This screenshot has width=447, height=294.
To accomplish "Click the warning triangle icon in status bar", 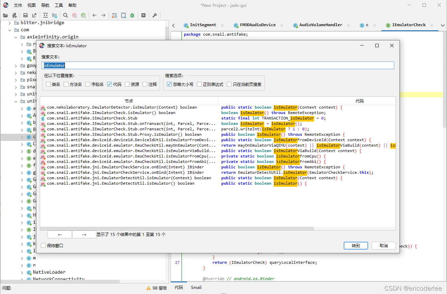I will [x=149, y=288].
